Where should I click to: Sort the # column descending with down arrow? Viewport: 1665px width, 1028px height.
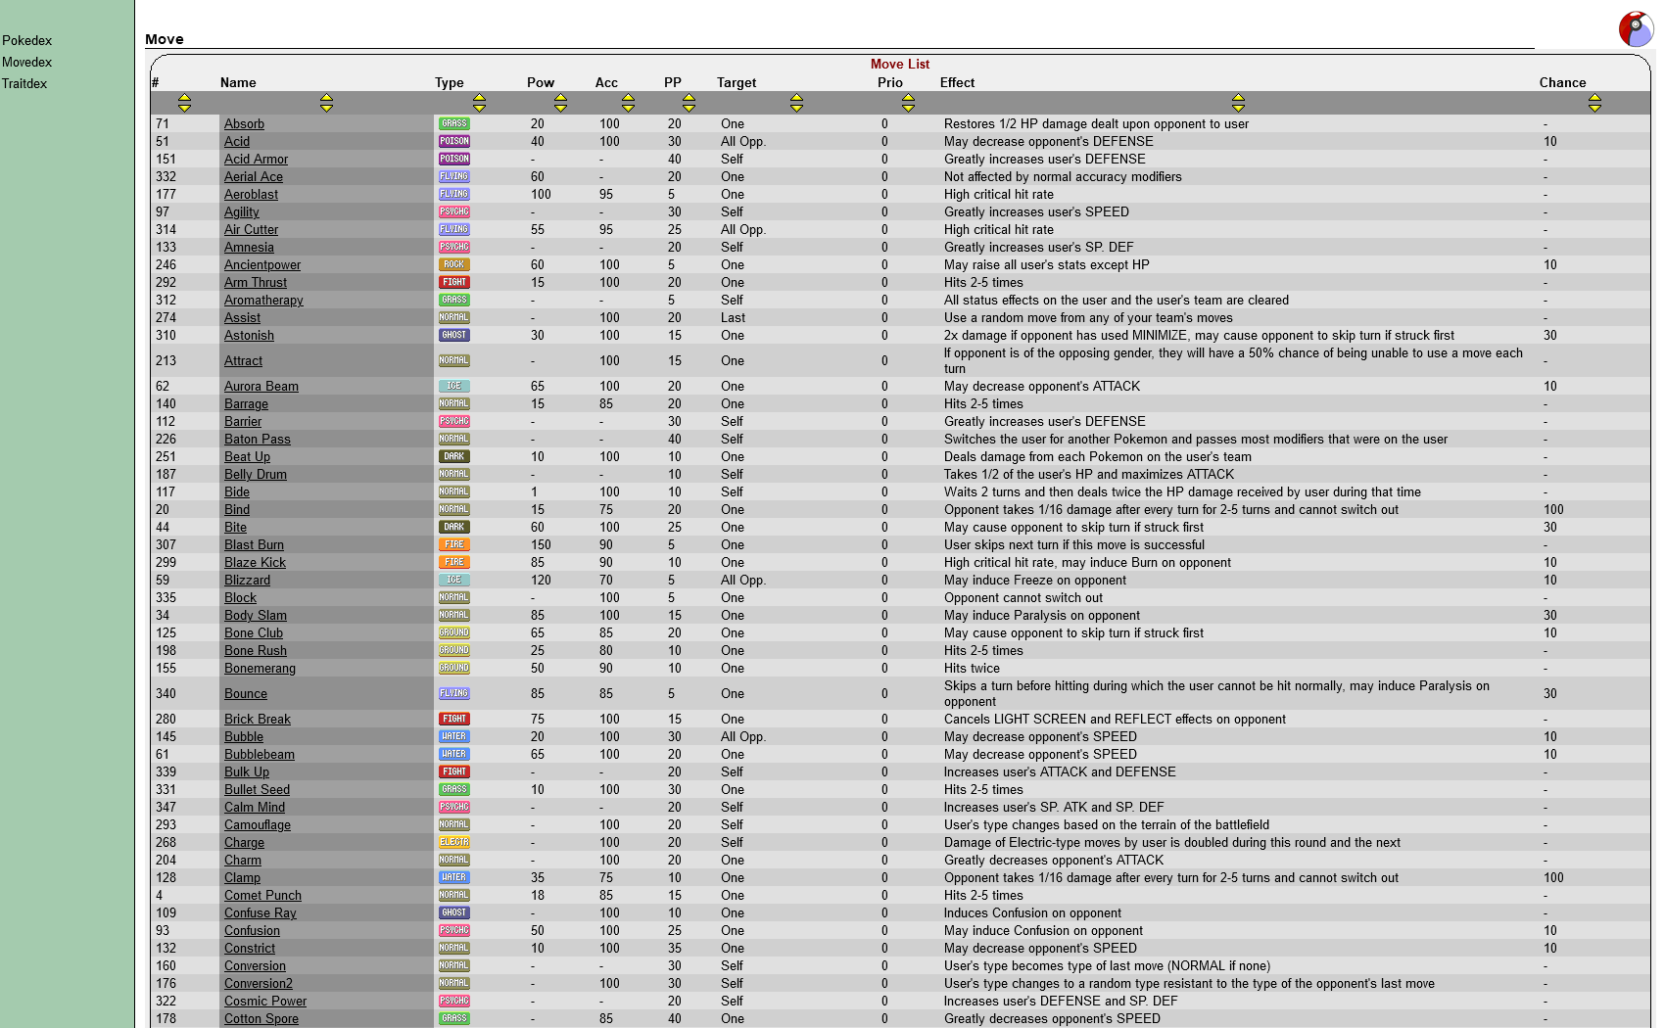(184, 108)
